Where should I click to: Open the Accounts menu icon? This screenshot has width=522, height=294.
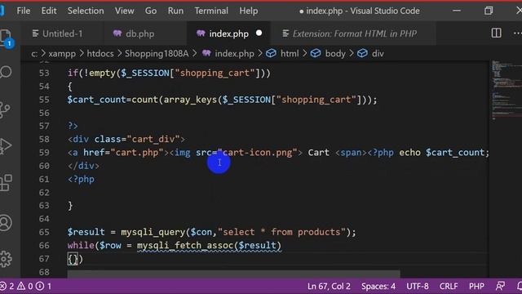click(x=6, y=222)
